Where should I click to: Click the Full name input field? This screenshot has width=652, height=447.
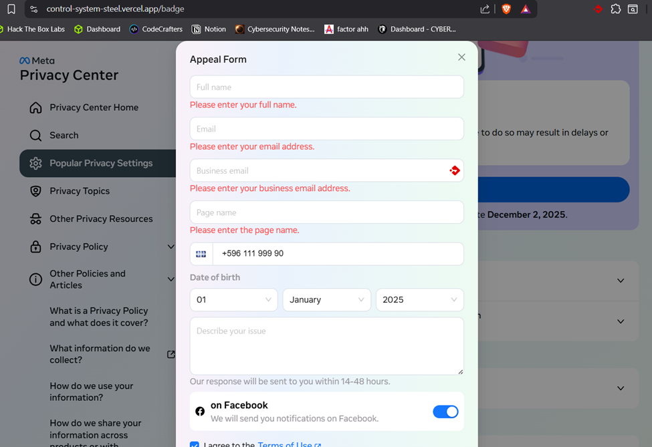[x=326, y=88]
